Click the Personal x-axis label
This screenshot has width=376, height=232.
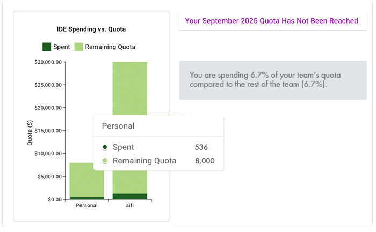(86, 205)
